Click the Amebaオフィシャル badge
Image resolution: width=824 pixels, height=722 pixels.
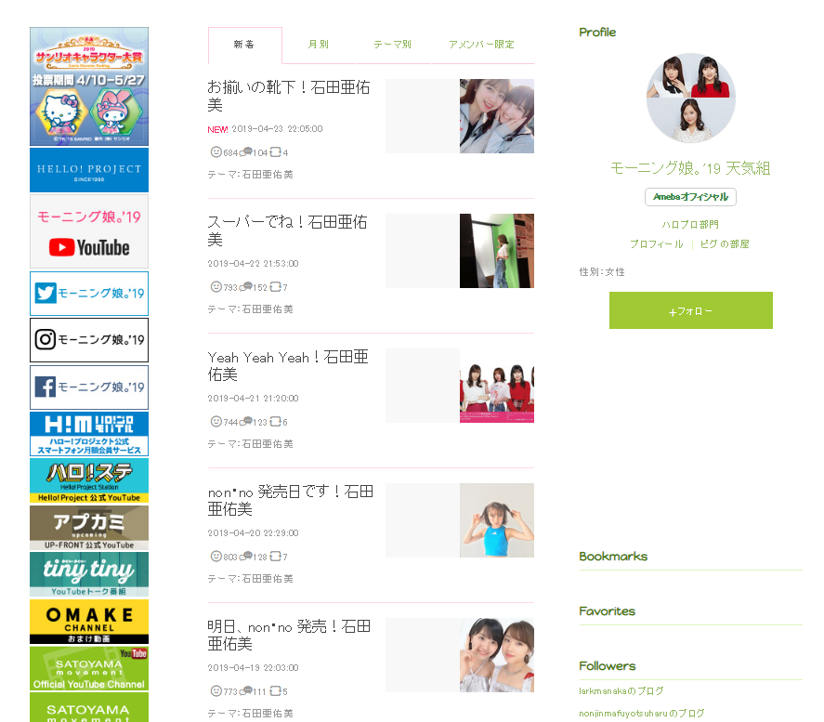pos(690,197)
